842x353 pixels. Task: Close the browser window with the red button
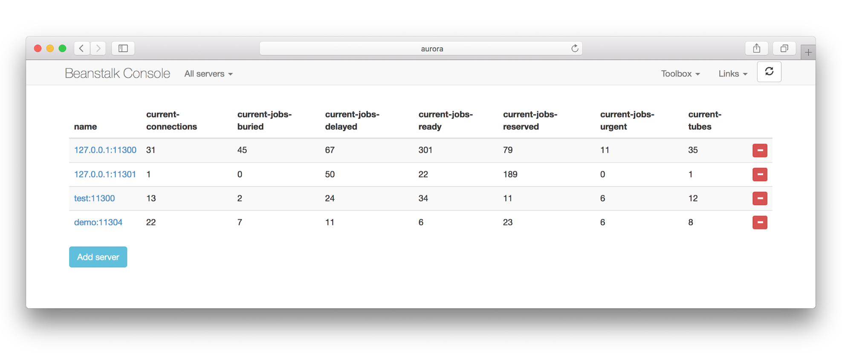(38, 49)
